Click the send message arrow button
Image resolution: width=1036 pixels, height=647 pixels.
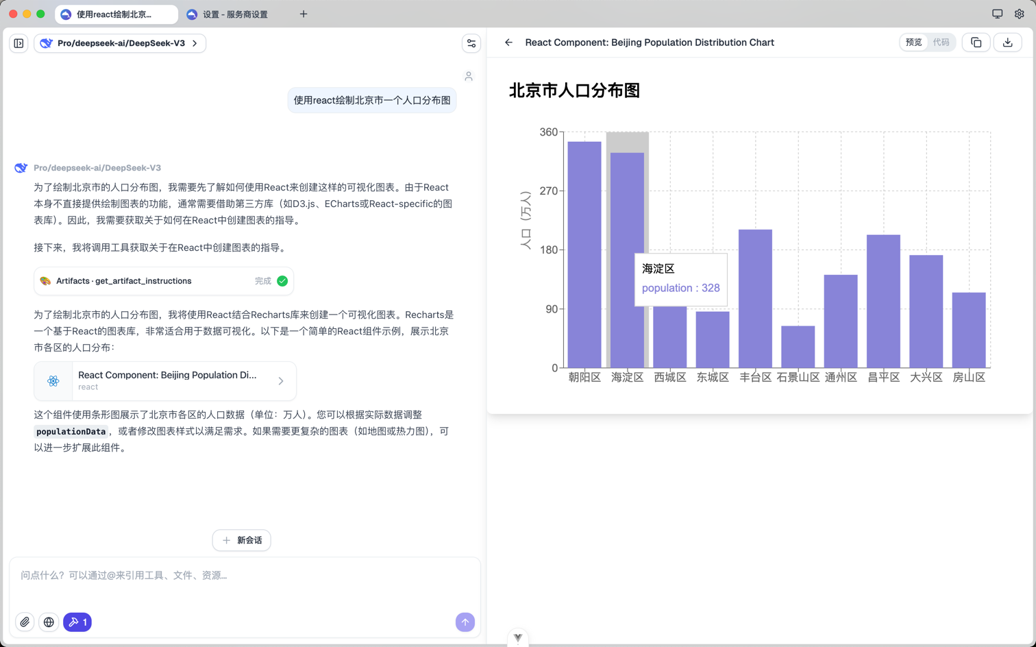(465, 622)
